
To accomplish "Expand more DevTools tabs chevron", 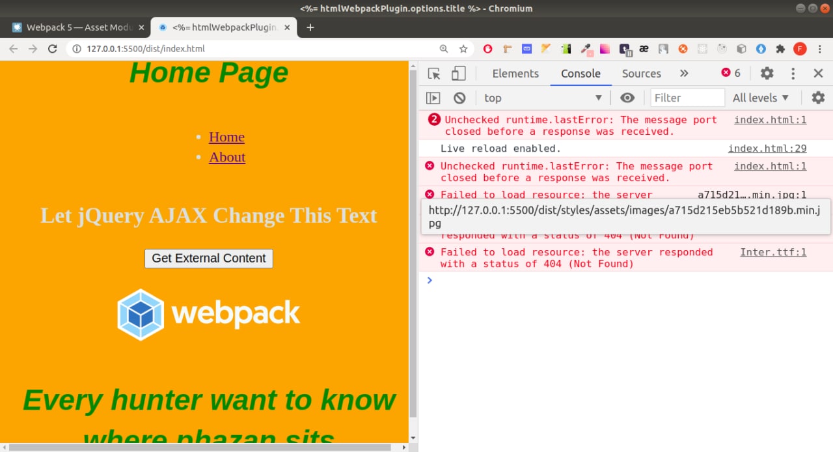I will coord(684,74).
